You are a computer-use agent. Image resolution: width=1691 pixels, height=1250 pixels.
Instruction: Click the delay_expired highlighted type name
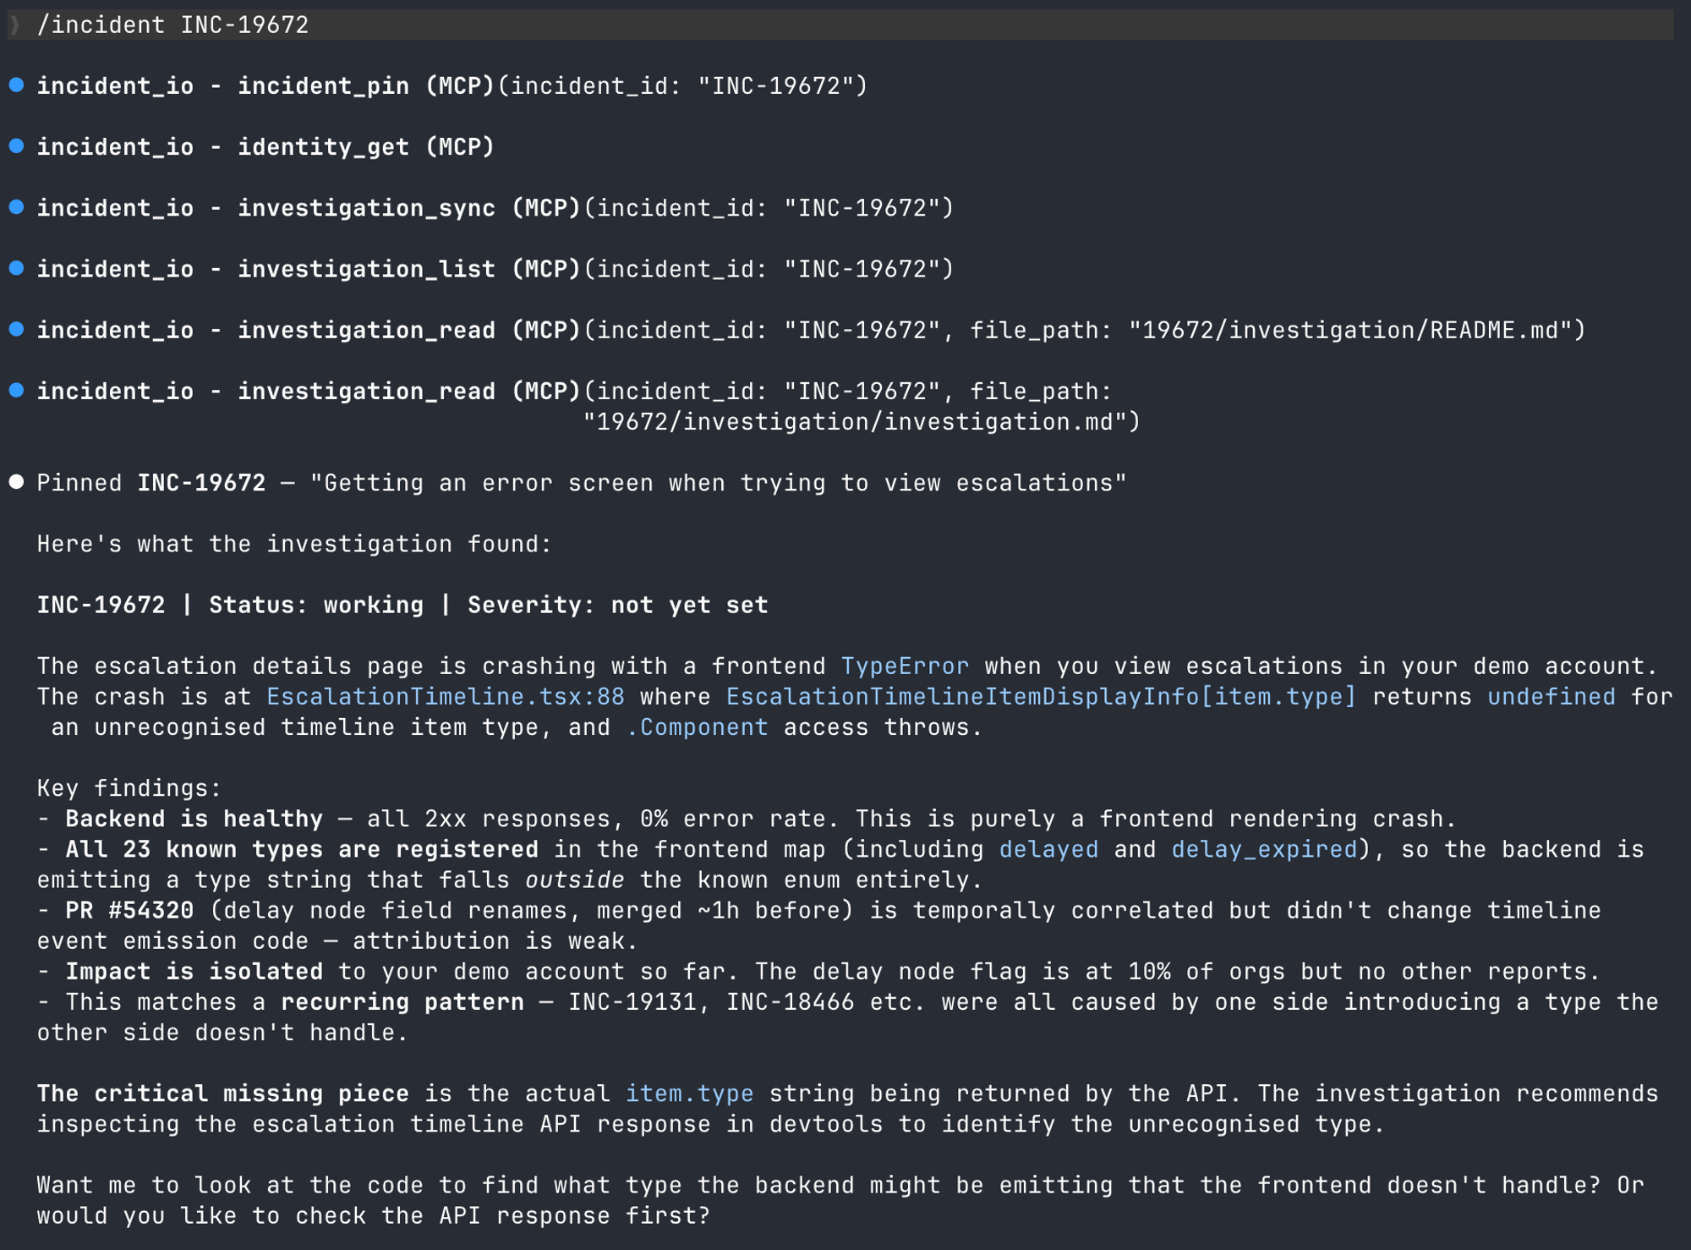(1263, 849)
